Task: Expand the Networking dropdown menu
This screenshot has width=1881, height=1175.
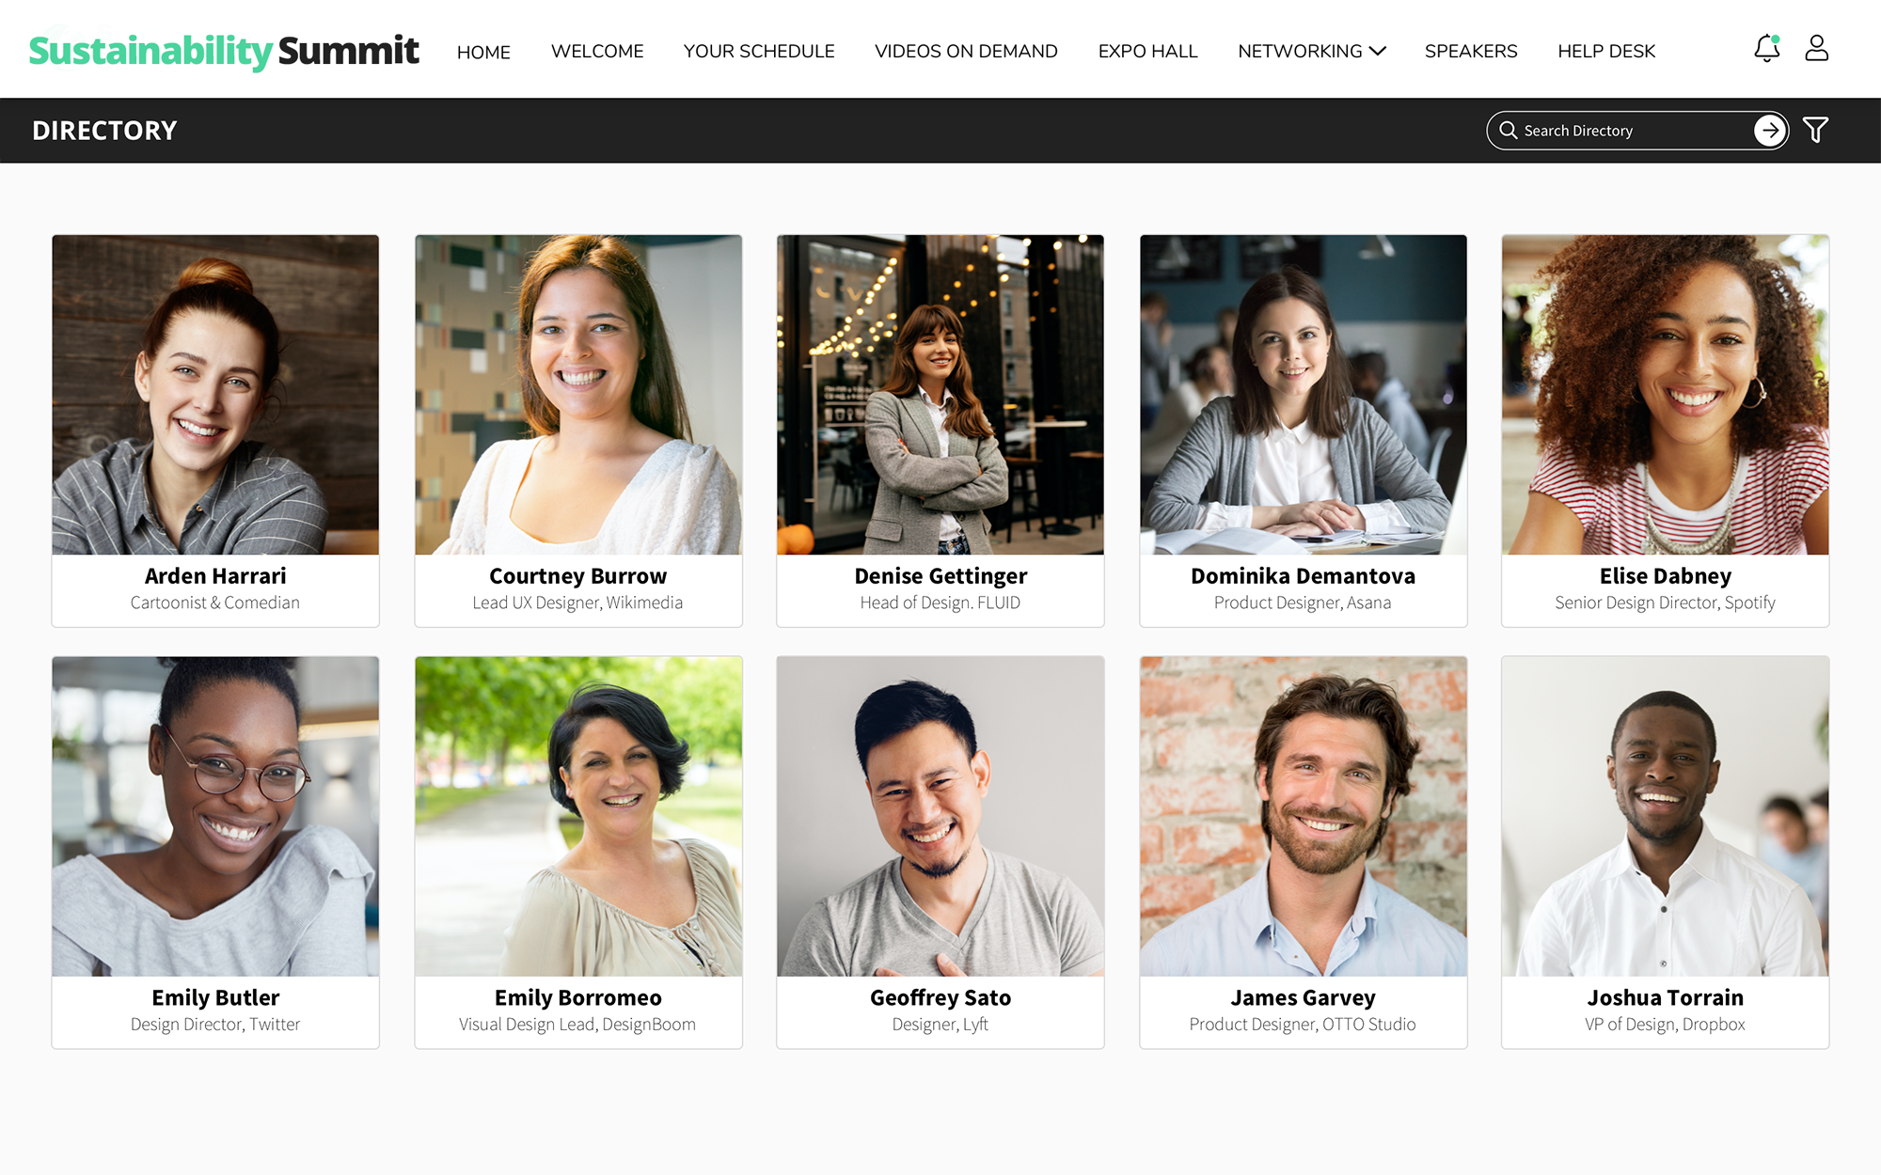Action: [1311, 52]
